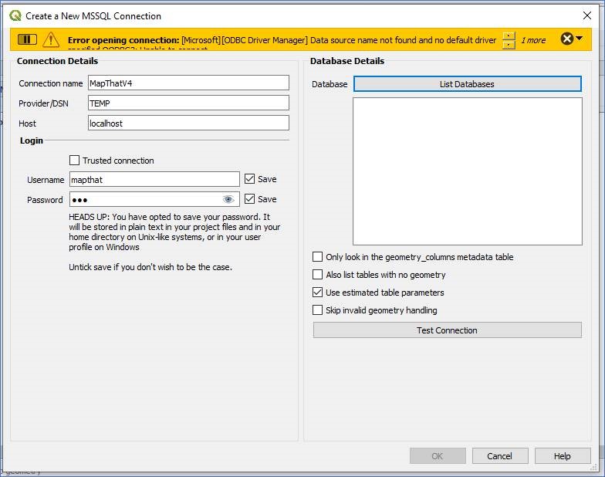Image resolution: width=605 pixels, height=477 pixels.
Task: Click the List Databases button
Action: 468,83
